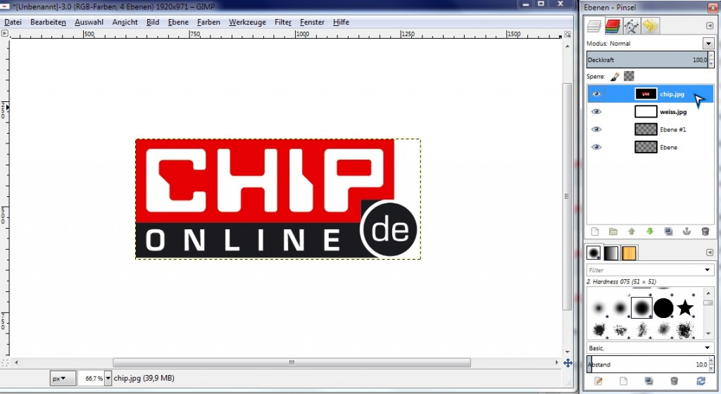
Task: Toggle visibility of the weiss.jpg layer
Action: pos(596,112)
